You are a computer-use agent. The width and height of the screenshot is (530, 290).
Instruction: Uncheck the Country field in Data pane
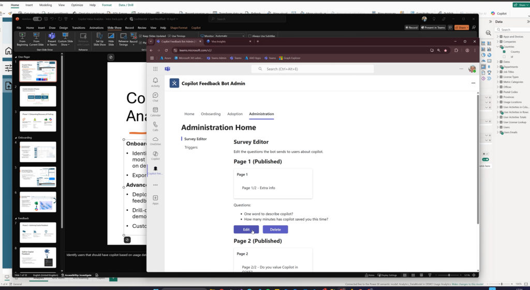504,52
